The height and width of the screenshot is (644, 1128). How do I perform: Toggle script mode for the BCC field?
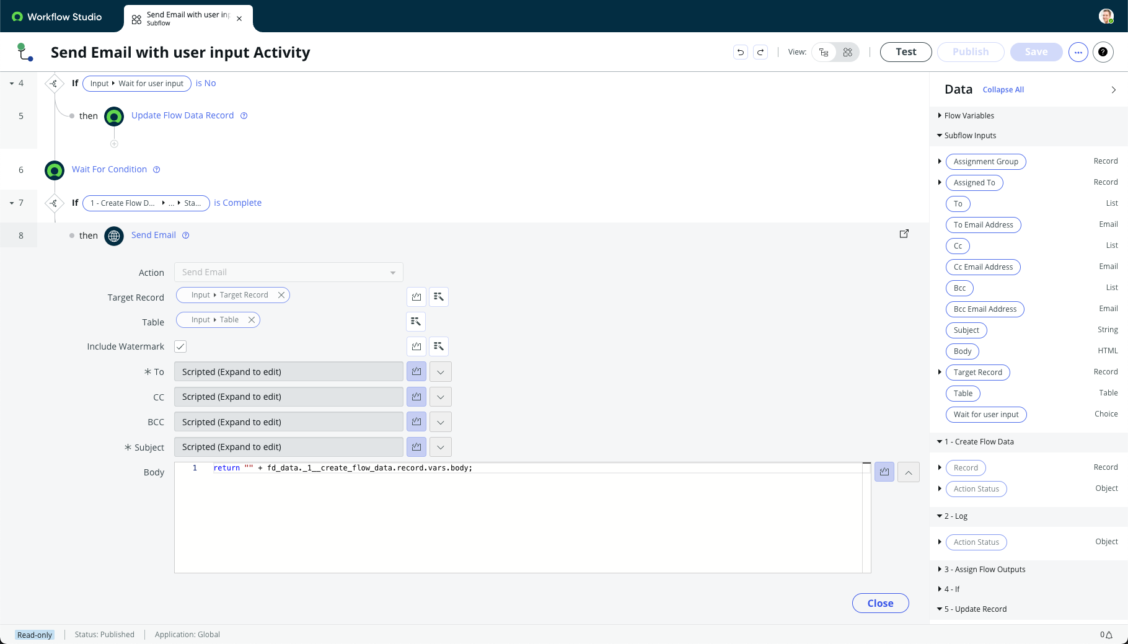[416, 422]
